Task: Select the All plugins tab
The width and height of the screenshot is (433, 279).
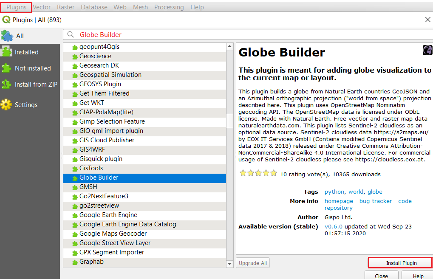Action: click(x=30, y=36)
